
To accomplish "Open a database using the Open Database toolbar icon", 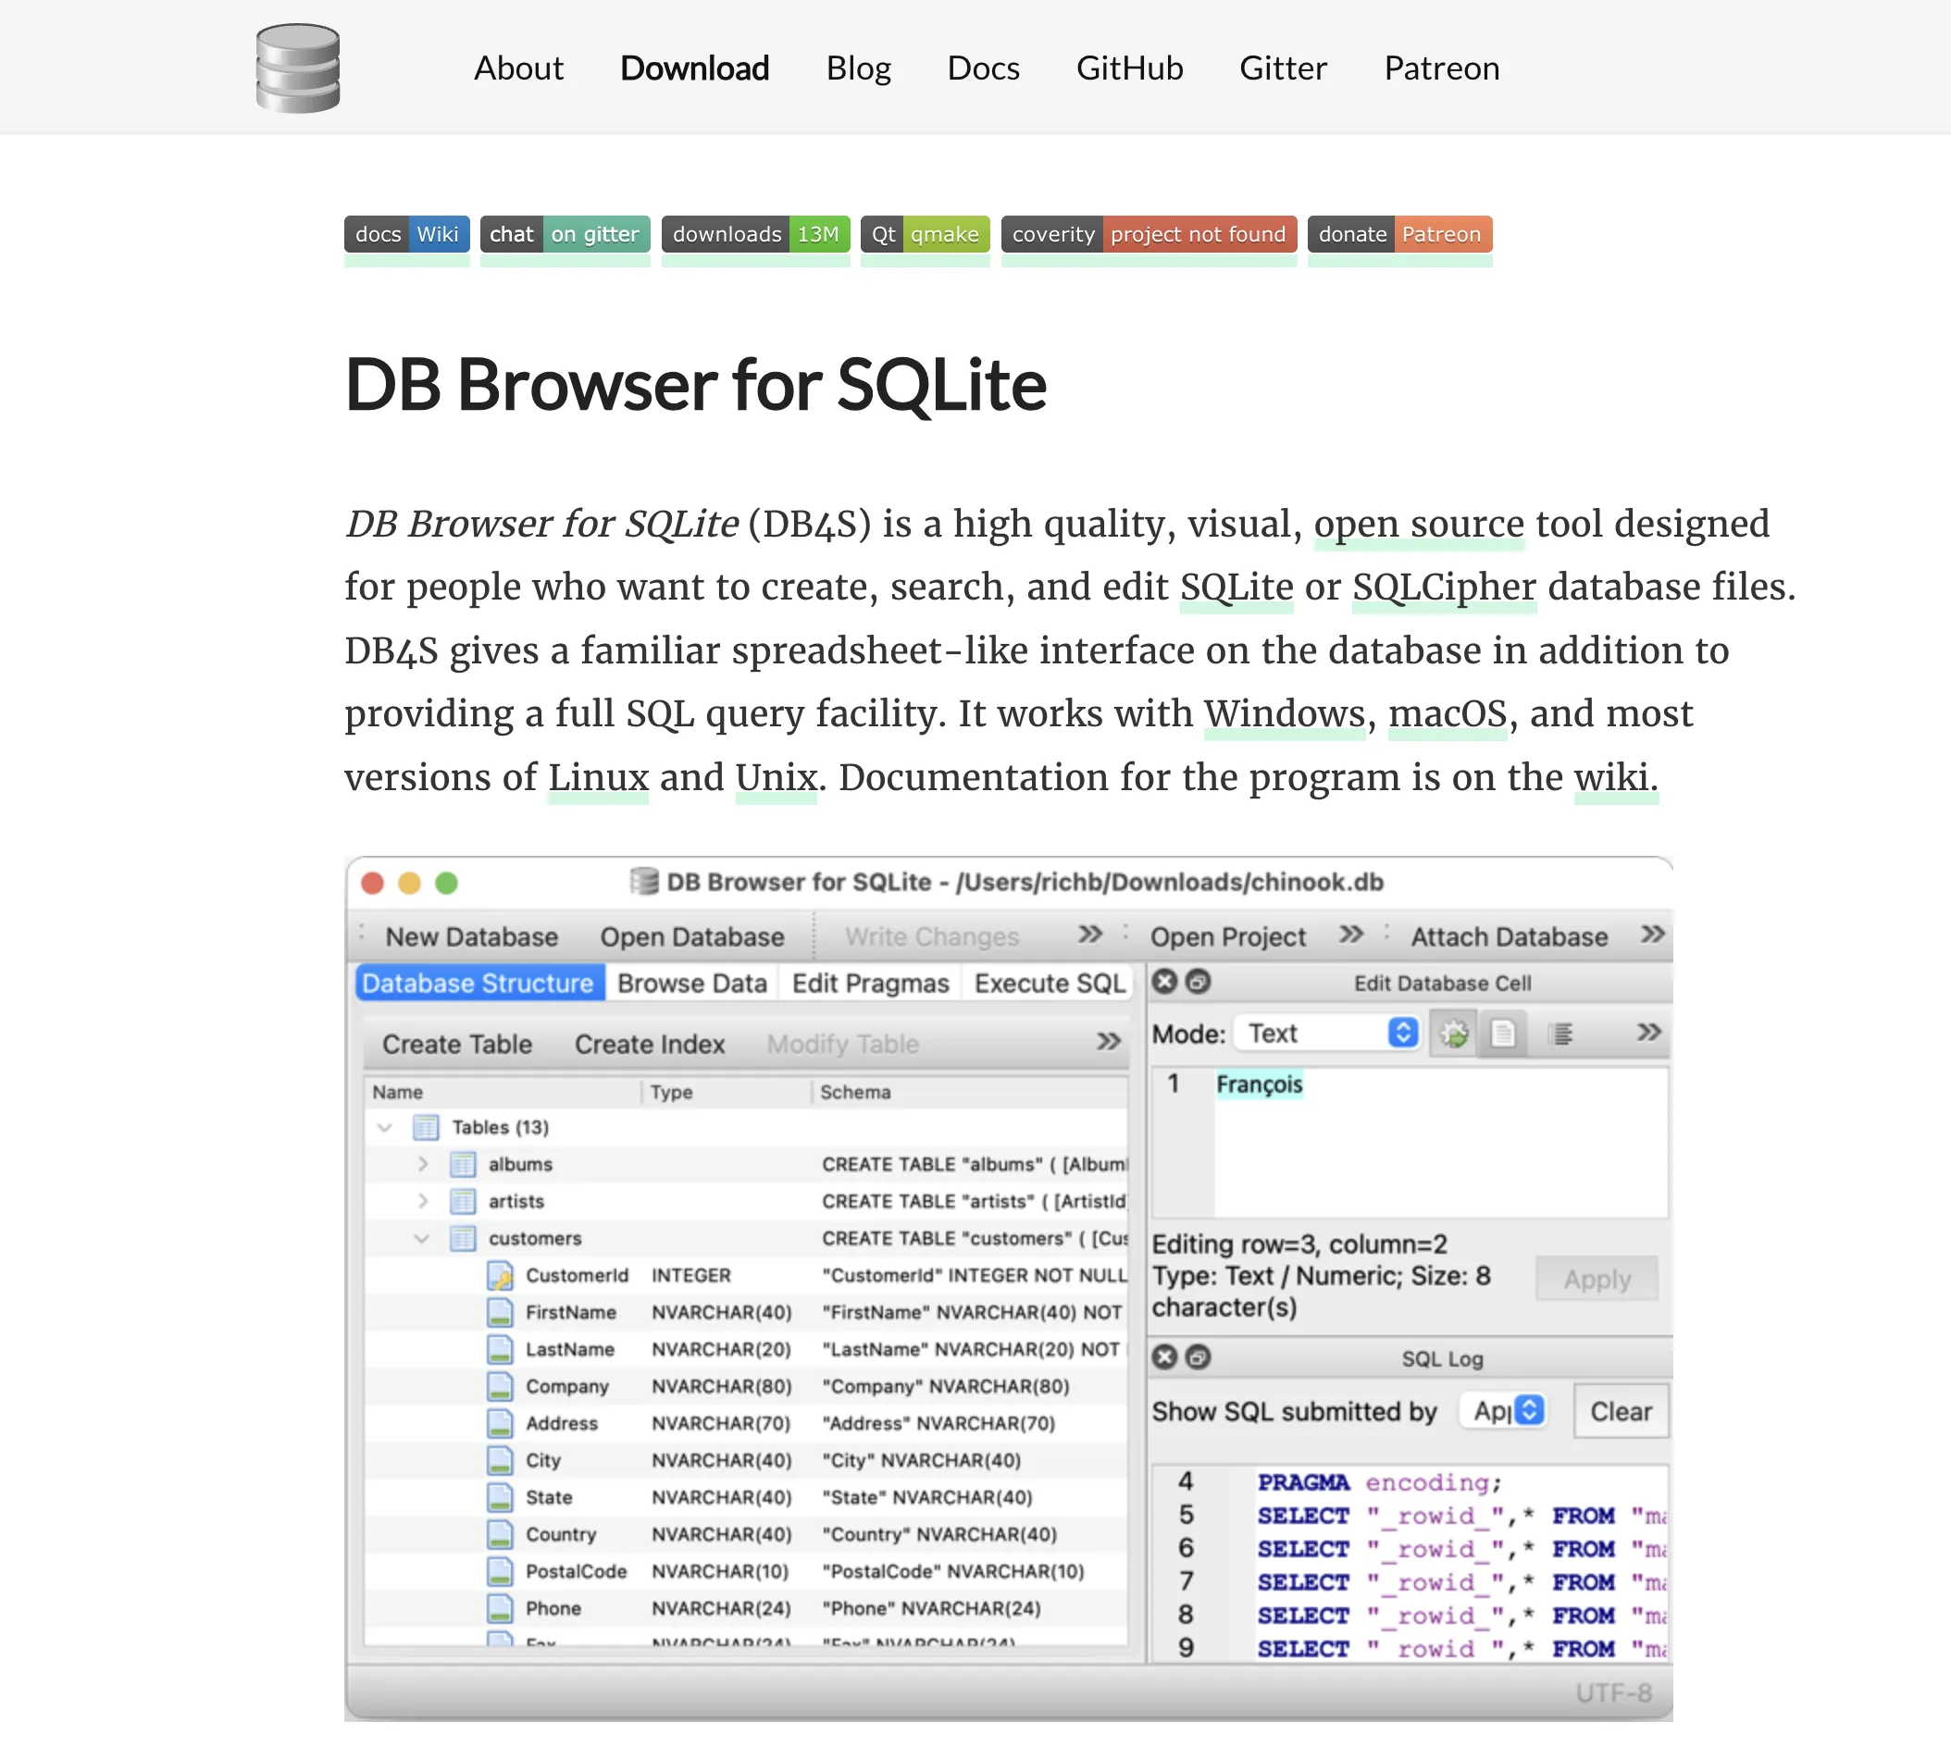I will pyautogui.click(x=692, y=936).
